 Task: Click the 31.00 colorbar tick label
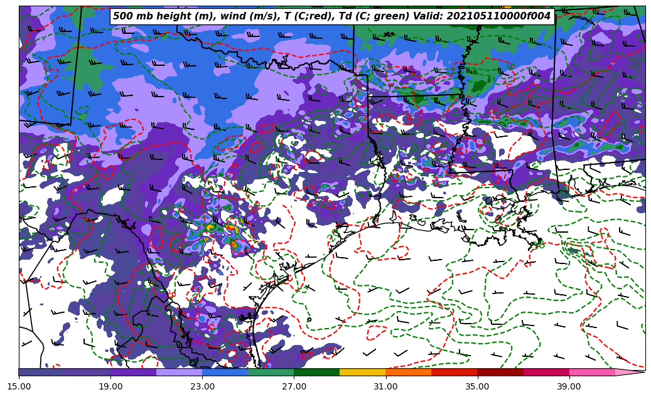(385, 386)
